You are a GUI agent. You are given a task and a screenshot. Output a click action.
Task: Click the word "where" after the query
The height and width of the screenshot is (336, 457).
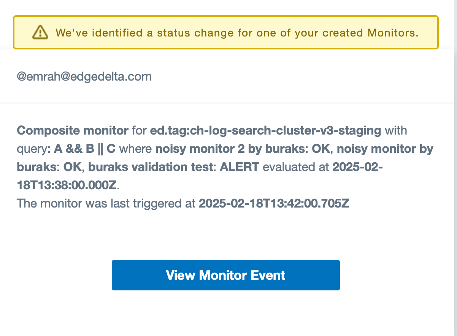point(135,149)
